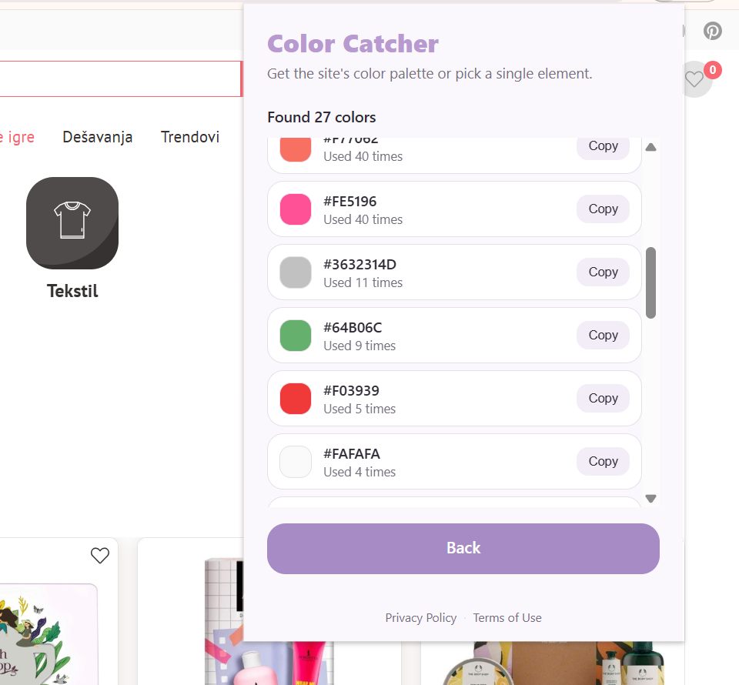Open the Trendovi menu item

coord(190,137)
